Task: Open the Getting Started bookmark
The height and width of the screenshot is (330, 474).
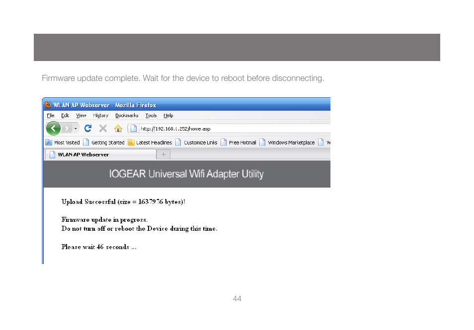Action: (x=104, y=142)
